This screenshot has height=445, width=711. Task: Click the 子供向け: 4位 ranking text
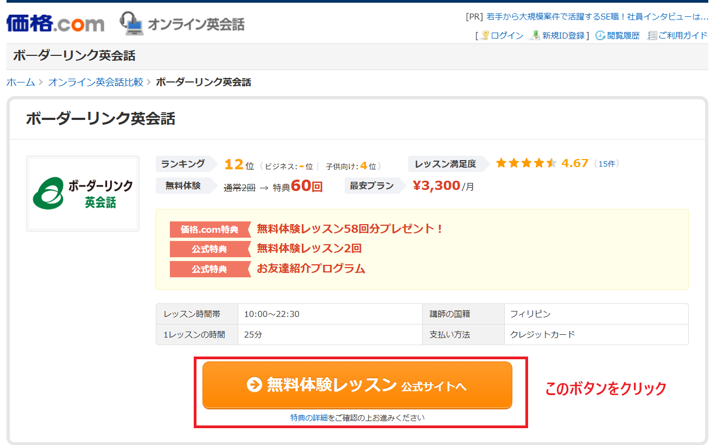coord(351,166)
